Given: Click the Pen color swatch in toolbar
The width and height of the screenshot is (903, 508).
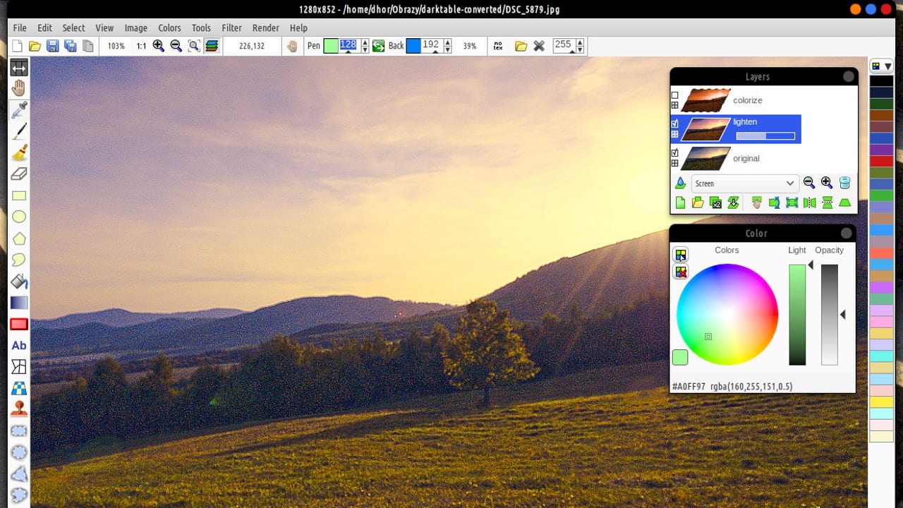Looking at the screenshot, I should point(331,46).
